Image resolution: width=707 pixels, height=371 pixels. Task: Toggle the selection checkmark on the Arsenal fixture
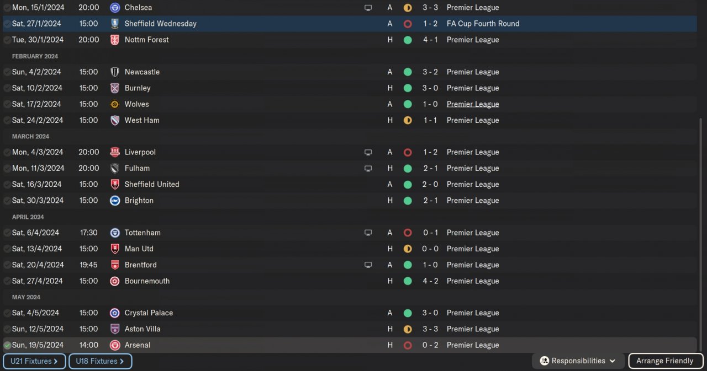click(7, 345)
